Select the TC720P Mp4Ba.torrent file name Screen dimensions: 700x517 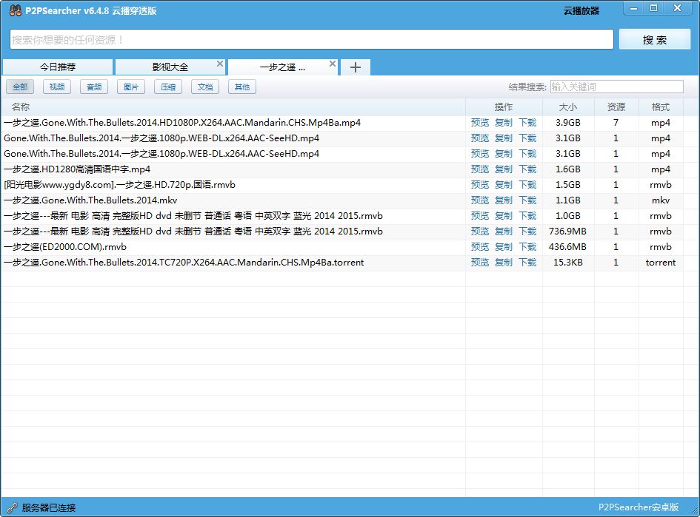click(x=184, y=263)
